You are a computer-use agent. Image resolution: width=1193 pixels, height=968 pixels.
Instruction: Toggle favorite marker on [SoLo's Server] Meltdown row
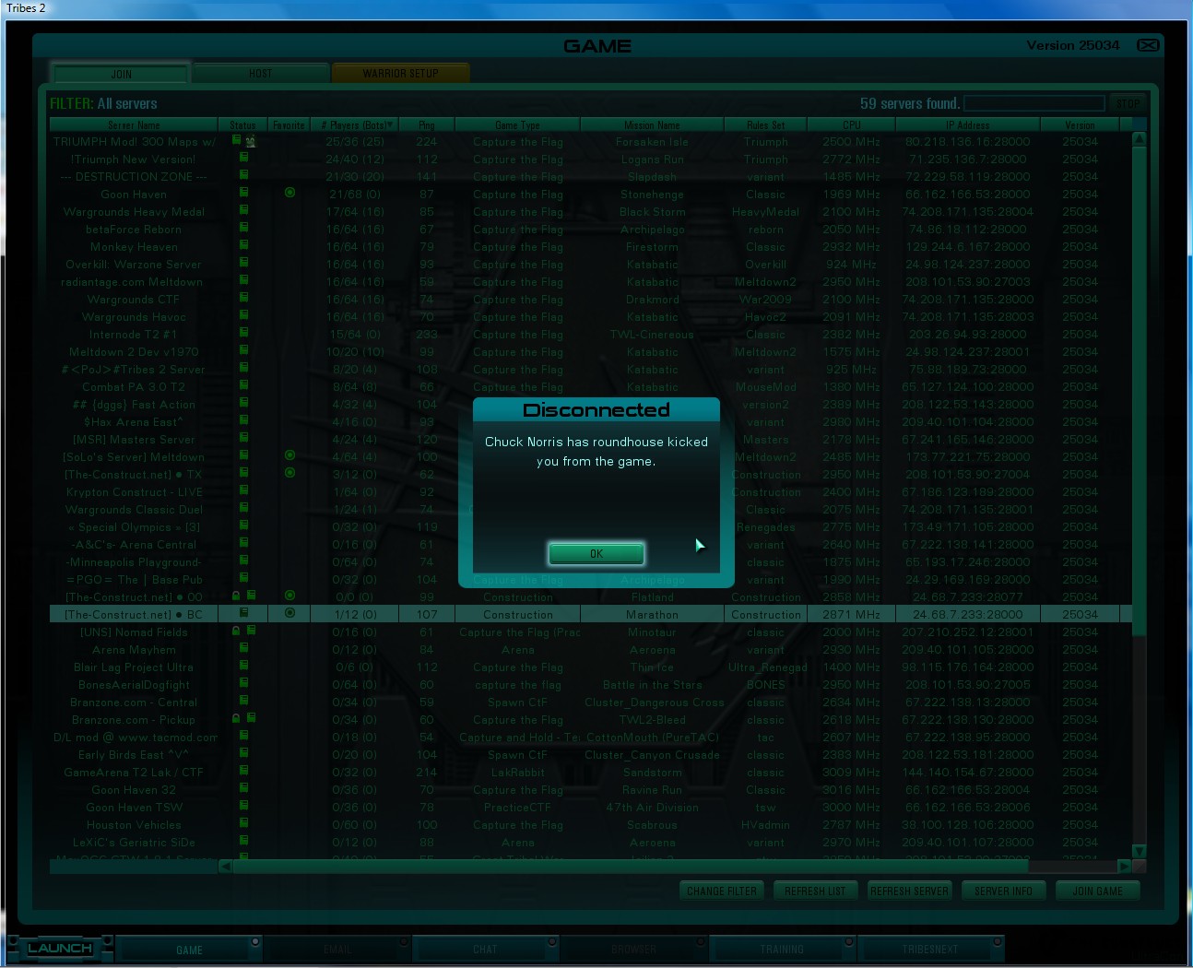[289, 455]
